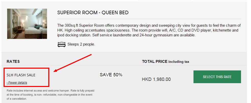Click the bed icon beside Sleeps 2 people
Screen dimensions: 251x103
[61, 45]
